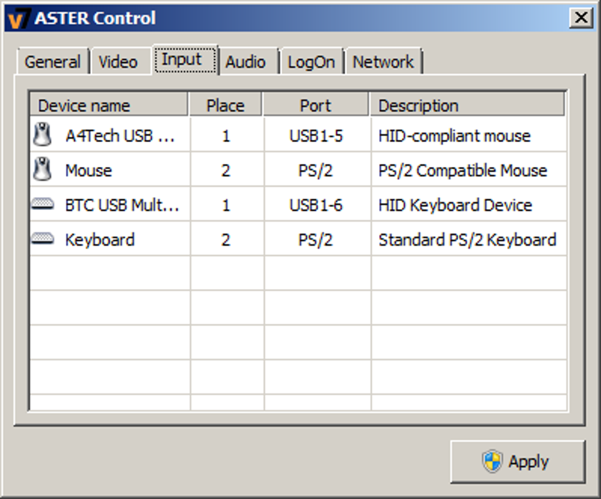
Task: Sort by Device name column header
Action: [x=109, y=104]
